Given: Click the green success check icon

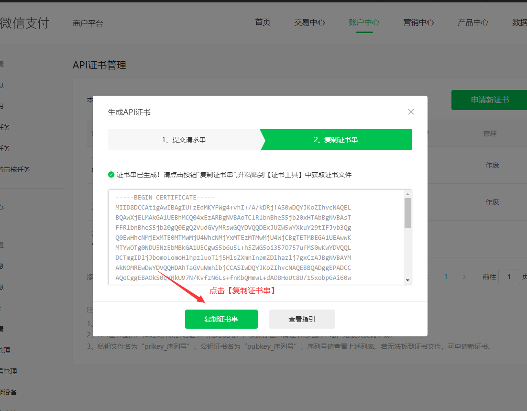Looking at the screenshot, I should (111, 175).
